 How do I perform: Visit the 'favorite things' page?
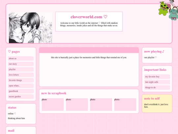coord(21,80)
